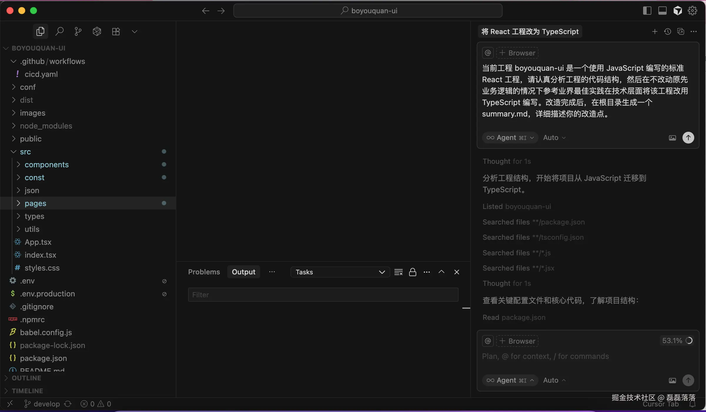Toggle output auto-scroll lock
Viewport: 706px width, 412px height.
coord(413,272)
